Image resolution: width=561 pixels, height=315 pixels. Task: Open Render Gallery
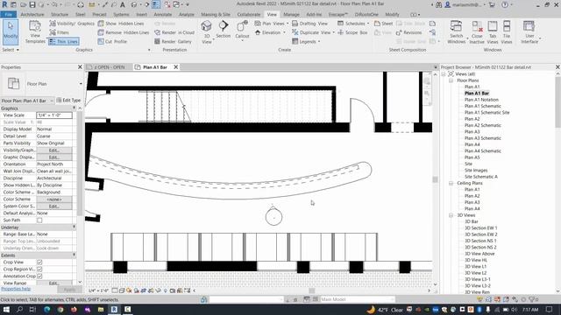pos(173,41)
